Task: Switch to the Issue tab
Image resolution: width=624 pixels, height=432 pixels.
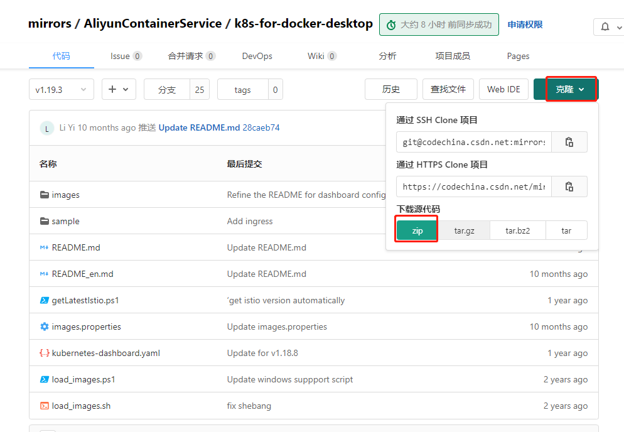Action: (126, 56)
